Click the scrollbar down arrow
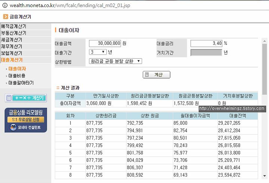This screenshot has width=269, height=183. coord(265,176)
